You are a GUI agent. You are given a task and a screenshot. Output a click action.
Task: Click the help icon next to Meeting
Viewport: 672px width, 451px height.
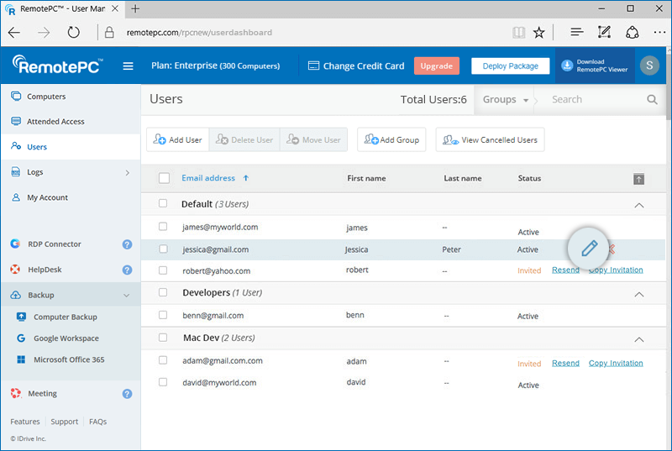[127, 393]
